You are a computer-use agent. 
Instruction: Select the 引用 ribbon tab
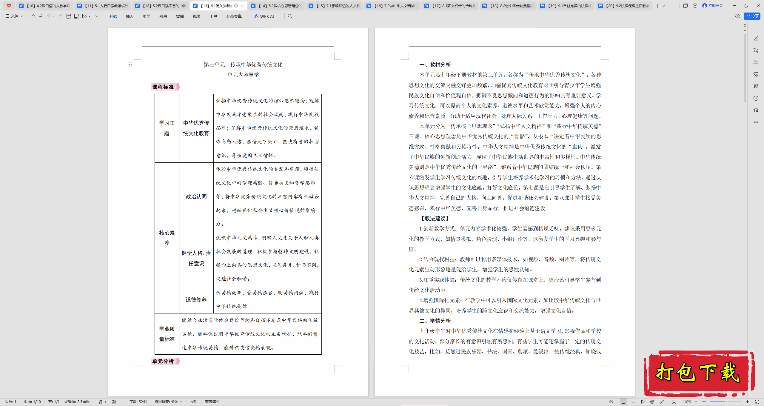[x=163, y=16]
